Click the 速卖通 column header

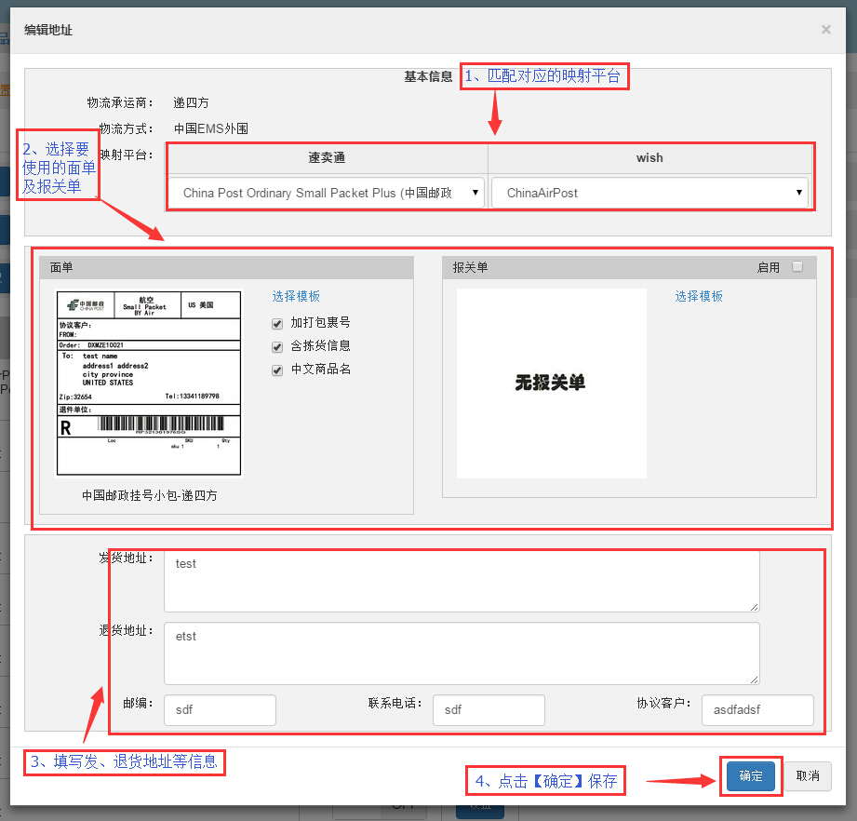click(x=327, y=158)
